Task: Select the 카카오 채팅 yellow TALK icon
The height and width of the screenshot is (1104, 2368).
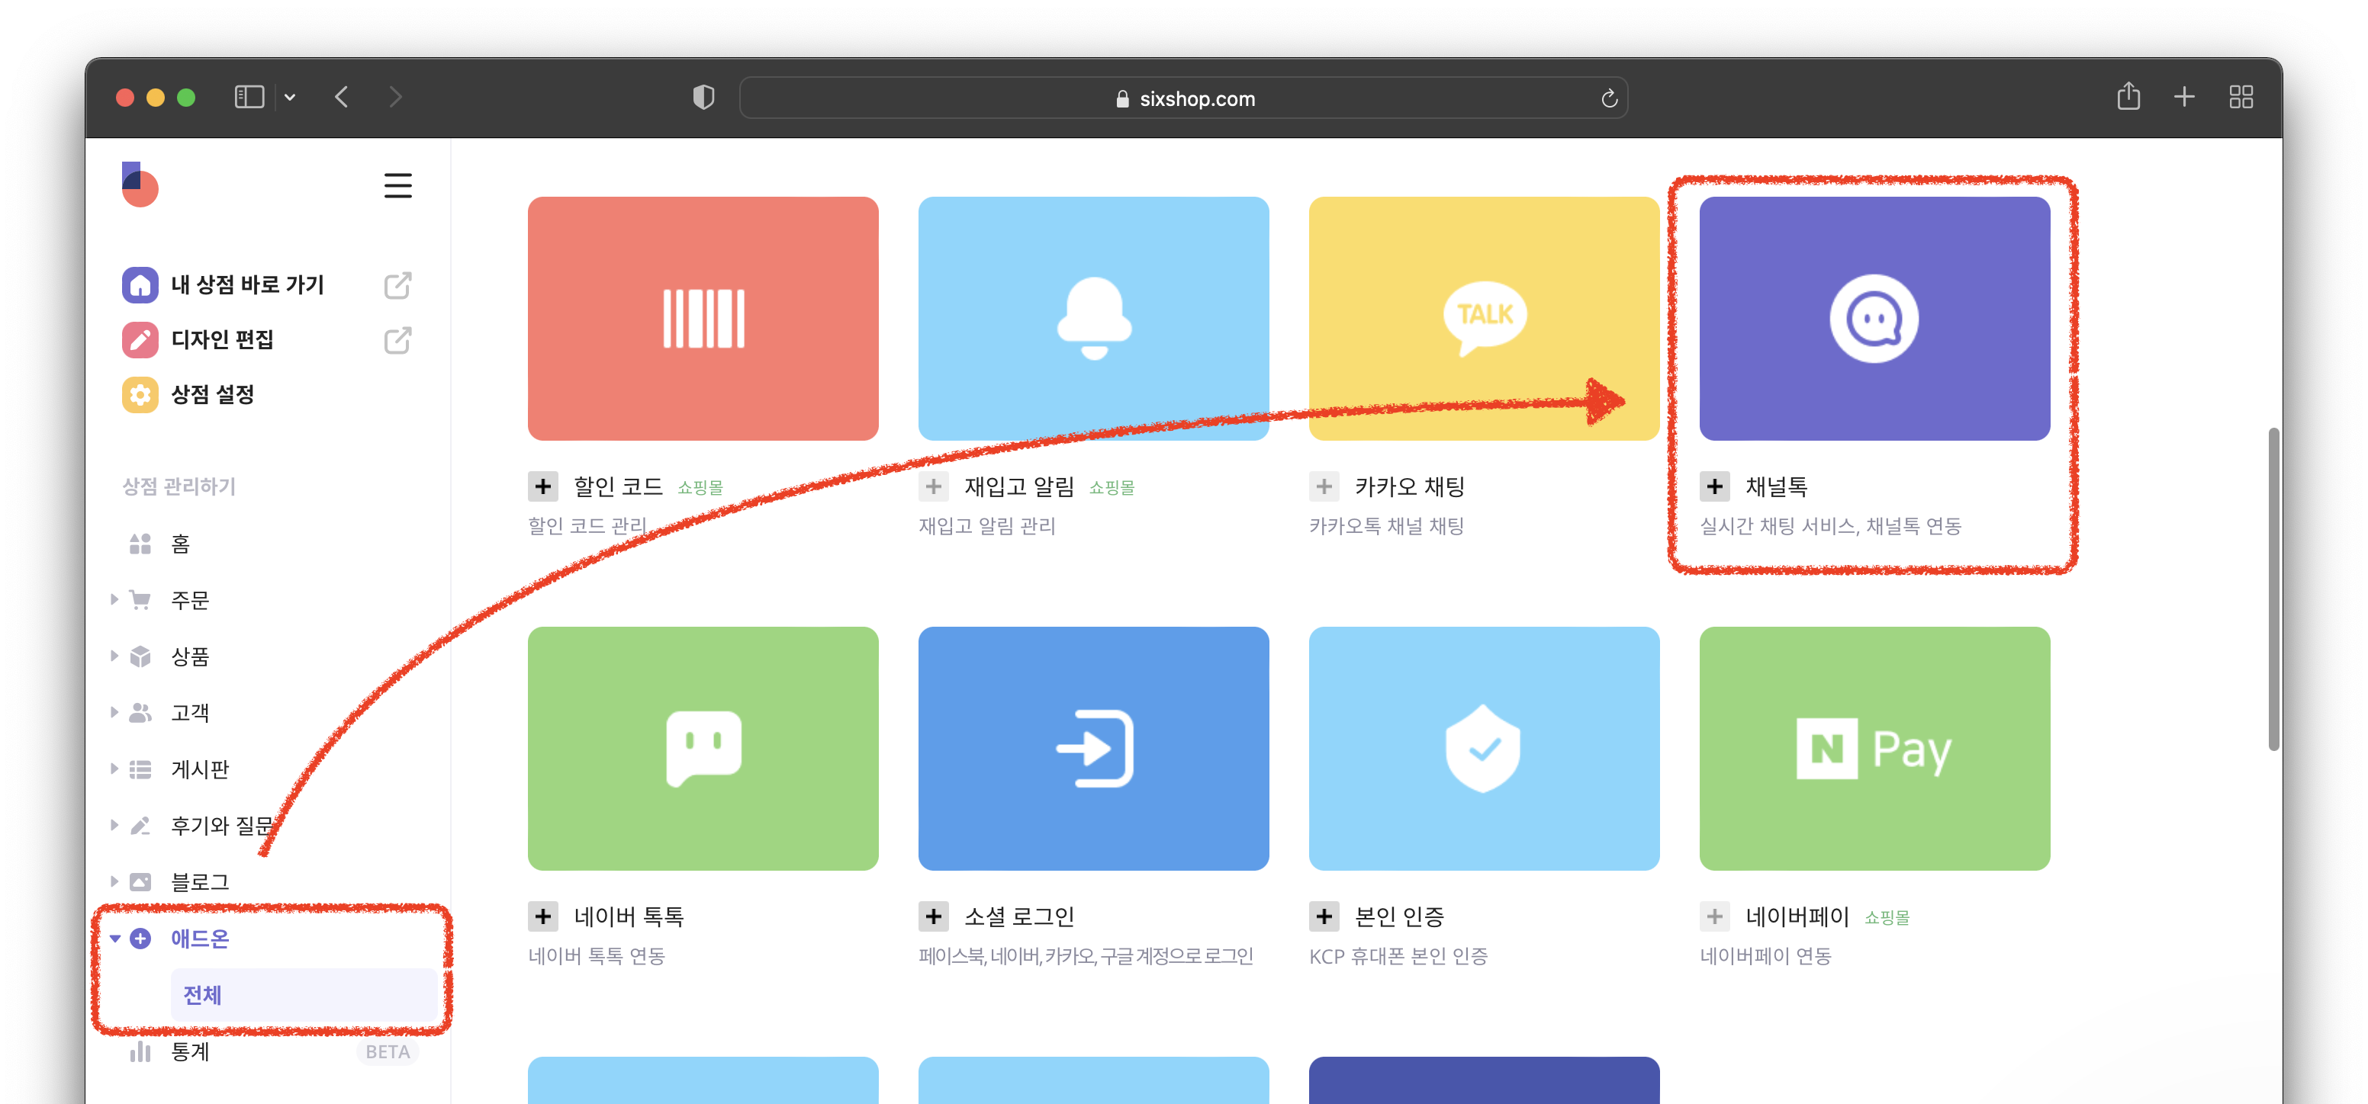Action: [x=1483, y=317]
